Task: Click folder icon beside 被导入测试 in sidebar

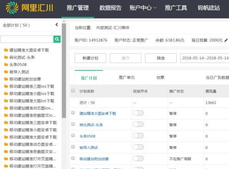Action: point(6,72)
